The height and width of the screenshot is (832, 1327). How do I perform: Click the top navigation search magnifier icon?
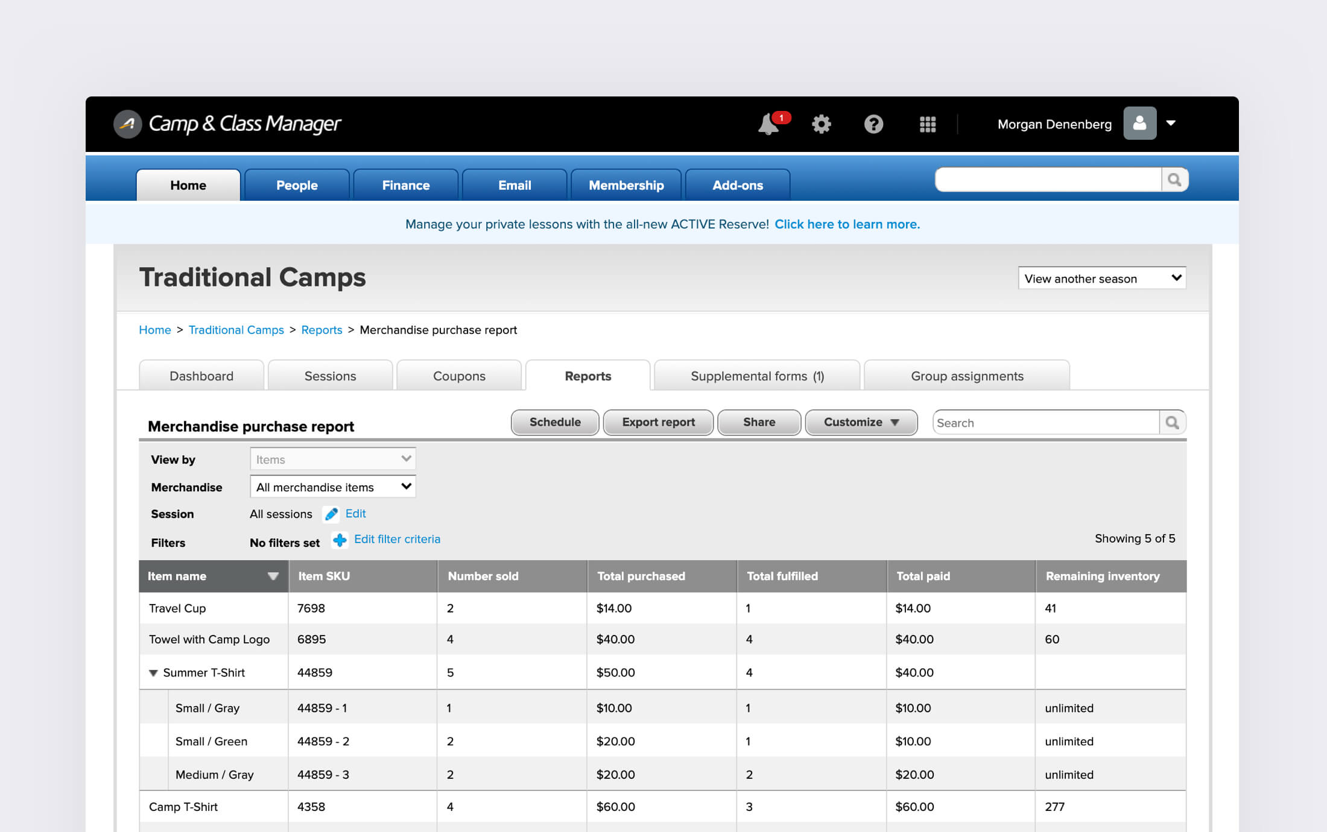[1174, 180]
